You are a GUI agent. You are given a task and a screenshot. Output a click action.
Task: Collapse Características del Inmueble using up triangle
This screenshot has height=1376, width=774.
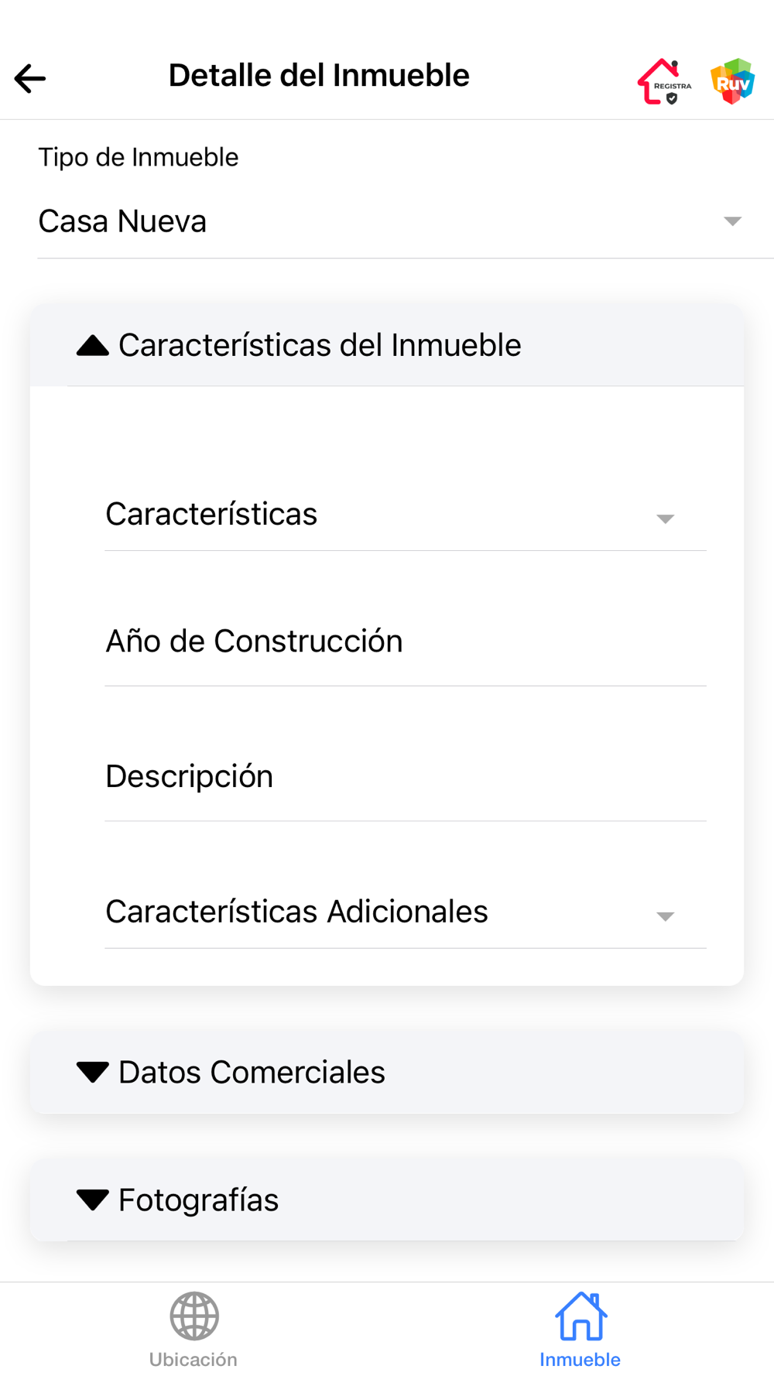click(92, 345)
